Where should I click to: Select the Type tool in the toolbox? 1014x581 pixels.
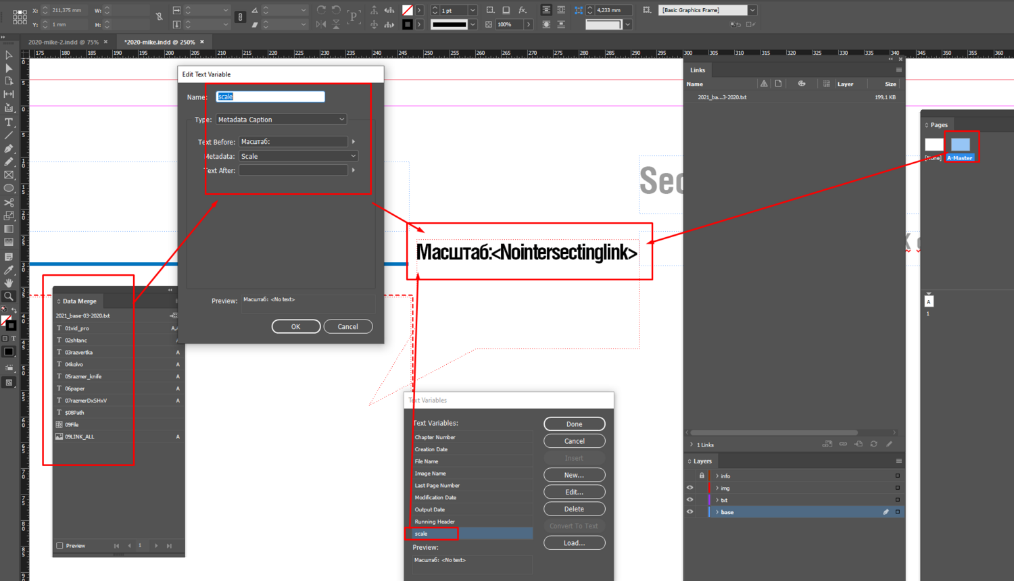(9, 122)
